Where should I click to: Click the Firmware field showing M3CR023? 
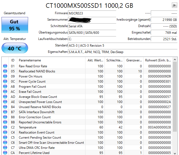pyautogui.click(x=92, y=13)
